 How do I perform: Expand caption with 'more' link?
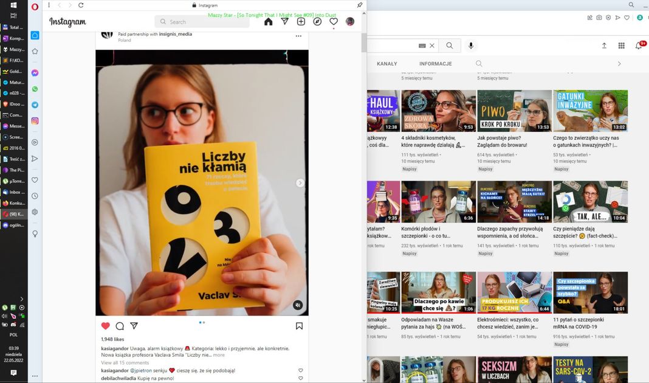click(219, 355)
